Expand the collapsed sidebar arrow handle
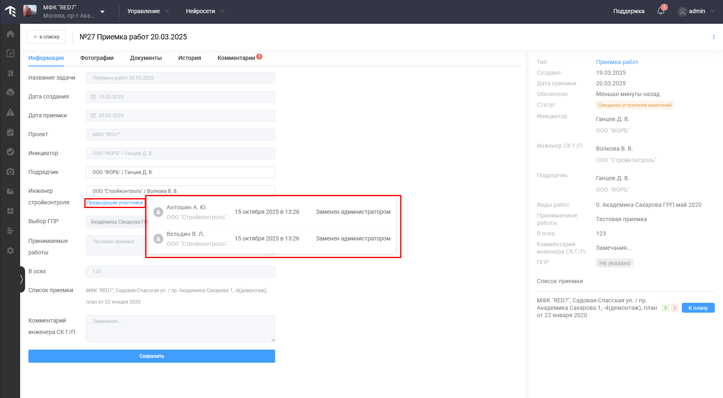The image size is (723, 398). coord(22,279)
